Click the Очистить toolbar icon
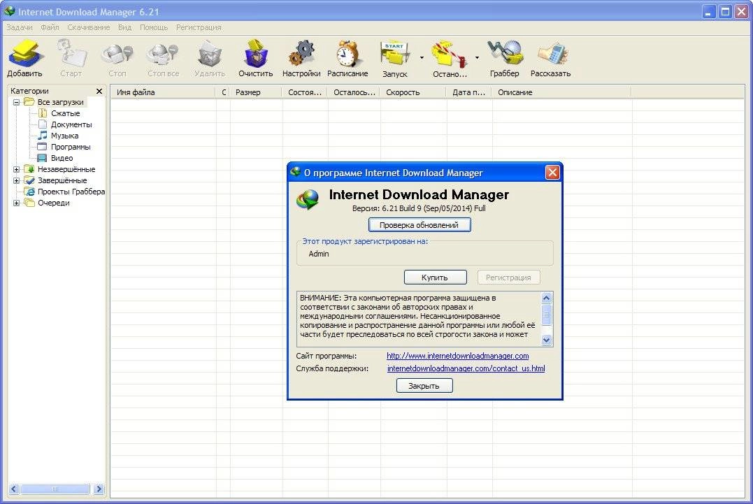This screenshot has height=504, width=753. 255,53
